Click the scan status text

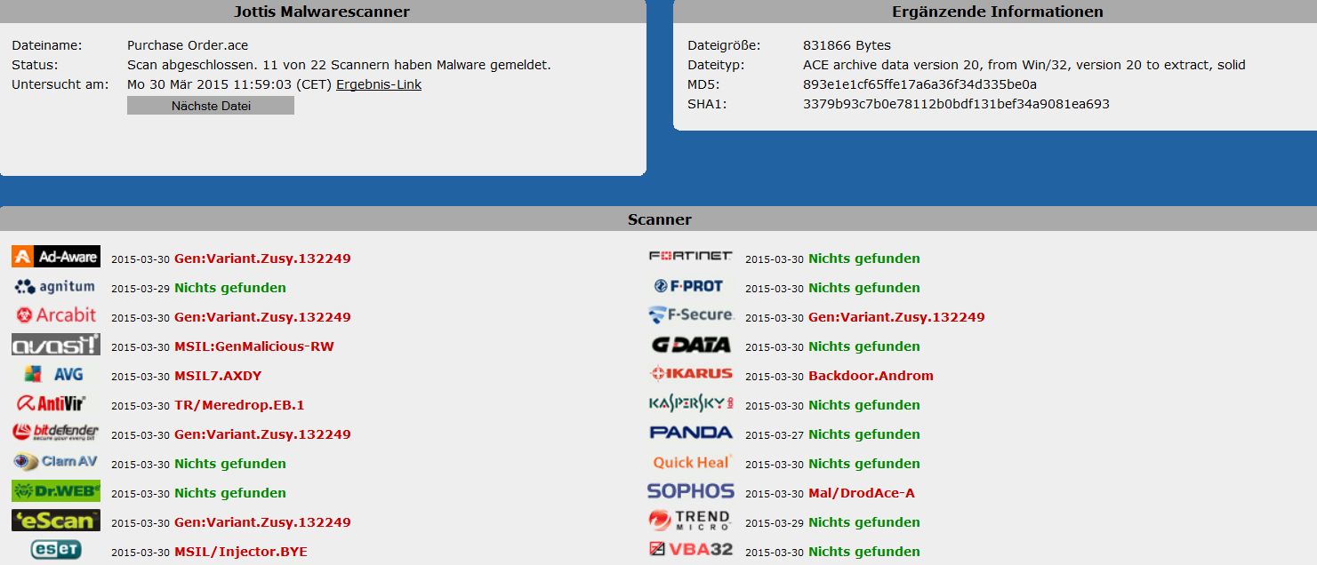coord(339,65)
